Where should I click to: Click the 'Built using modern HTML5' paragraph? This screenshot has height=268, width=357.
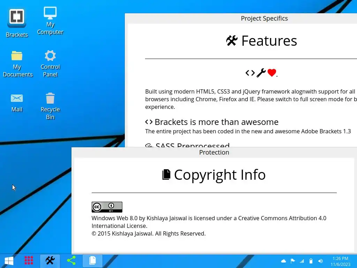pyautogui.click(x=251, y=99)
